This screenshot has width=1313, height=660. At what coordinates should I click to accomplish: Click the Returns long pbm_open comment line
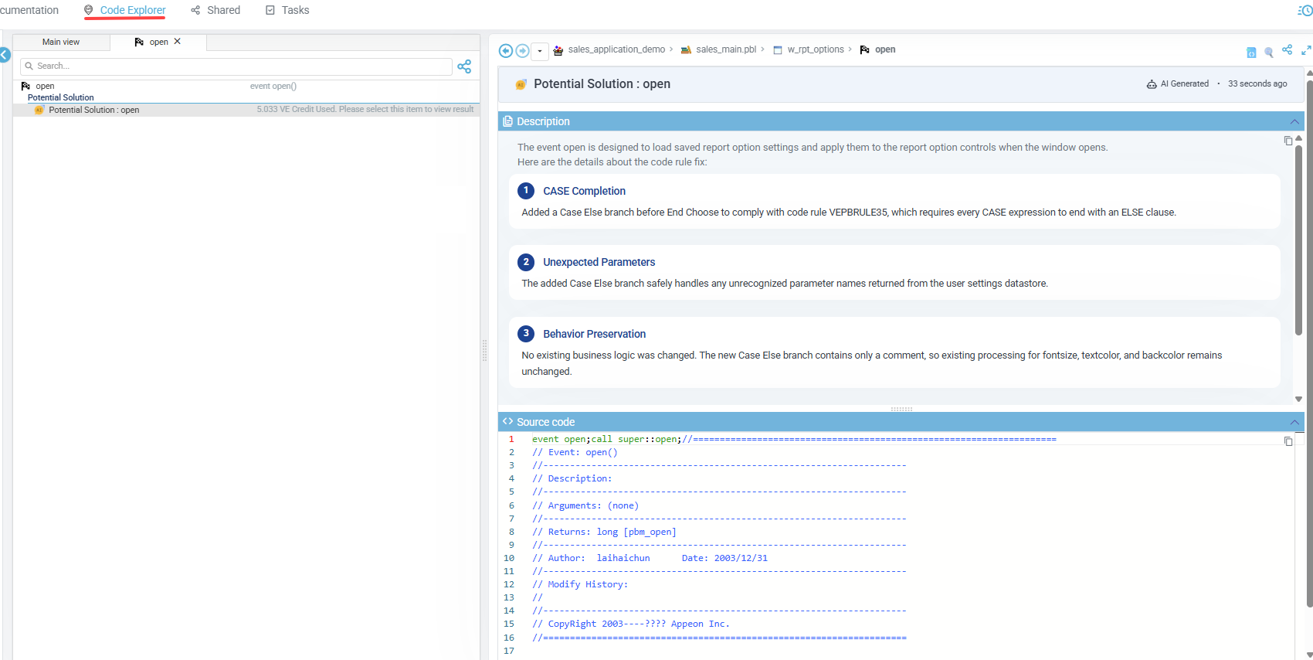[604, 532]
